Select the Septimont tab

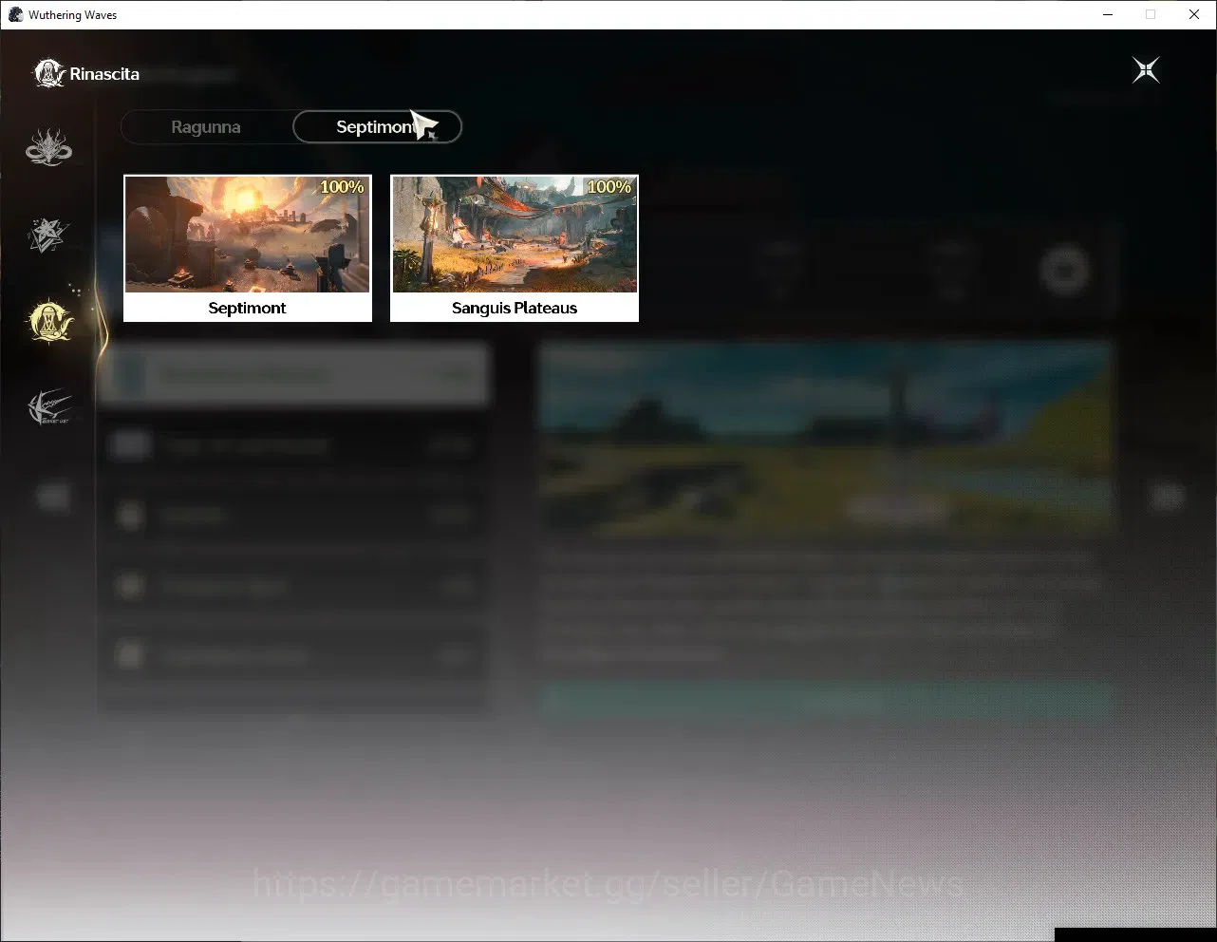pos(377,127)
